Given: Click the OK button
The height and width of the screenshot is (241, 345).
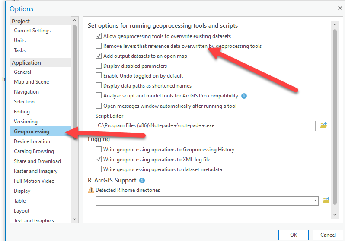Looking at the screenshot, I should [294, 235].
